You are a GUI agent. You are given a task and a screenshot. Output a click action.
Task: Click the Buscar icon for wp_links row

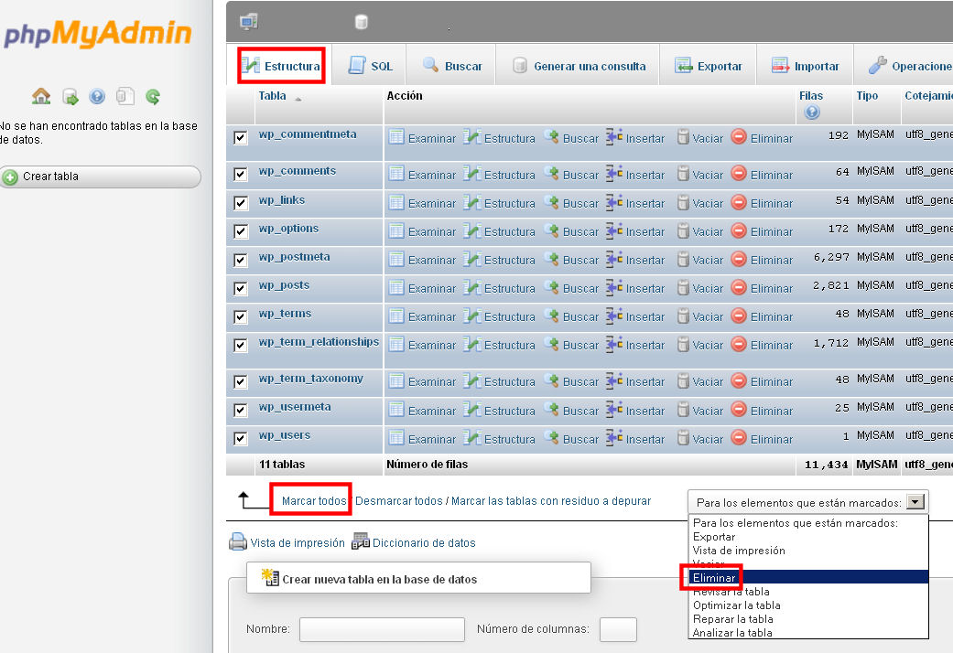[551, 202]
